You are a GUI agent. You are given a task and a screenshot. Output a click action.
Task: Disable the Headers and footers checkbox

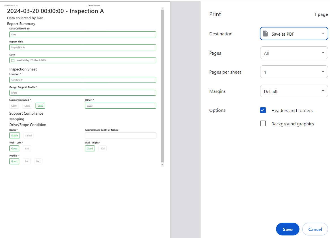coord(263,110)
